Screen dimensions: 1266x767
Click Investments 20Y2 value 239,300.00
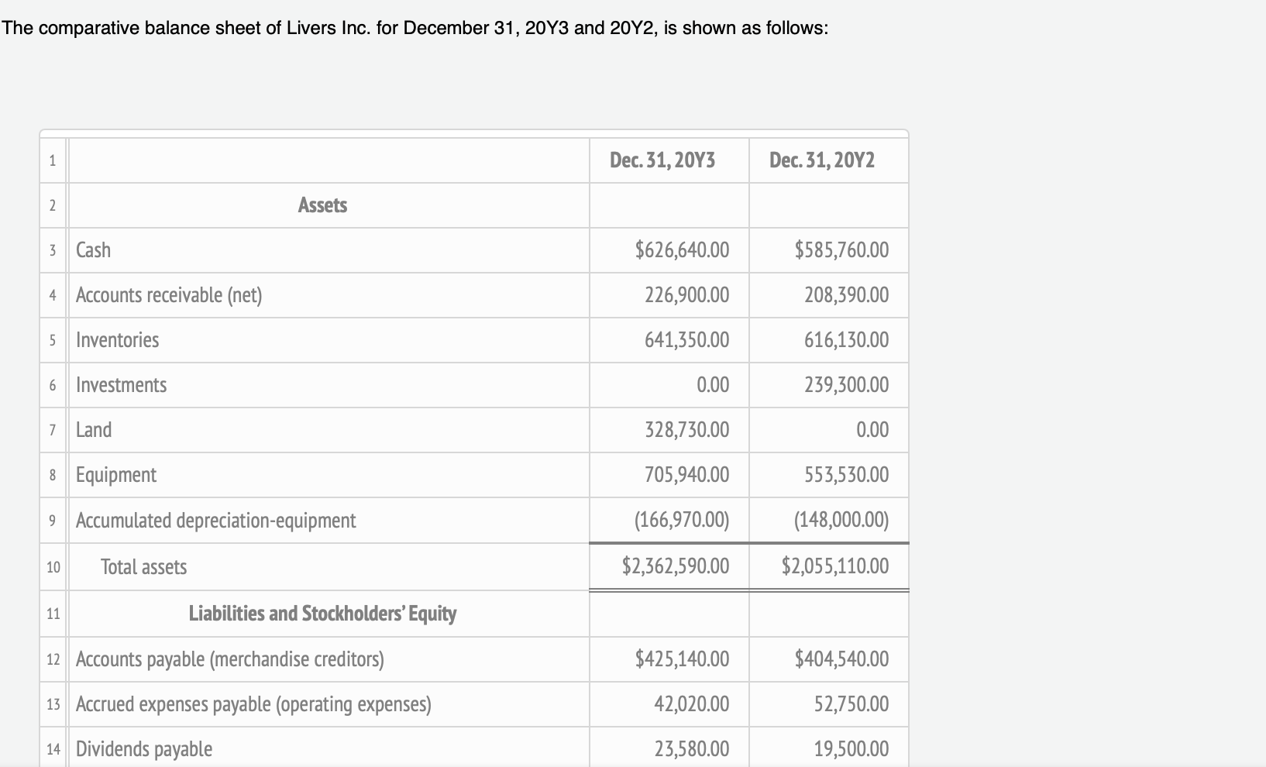[846, 385]
